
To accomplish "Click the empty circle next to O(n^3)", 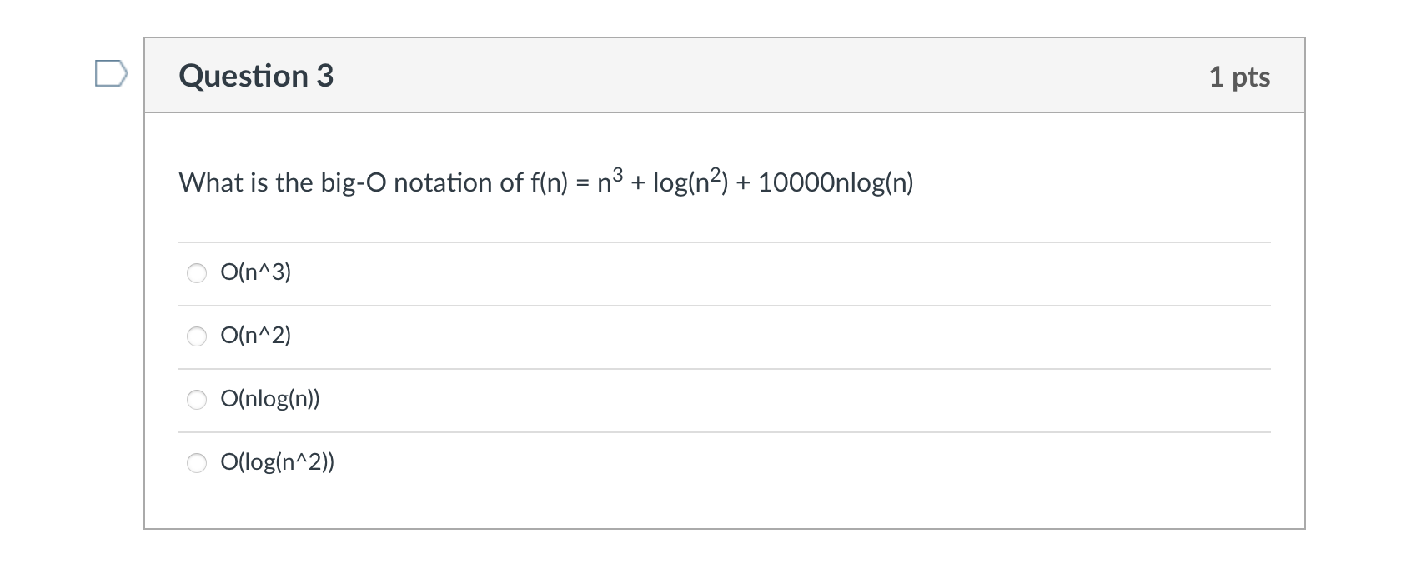I will pos(197,272).
